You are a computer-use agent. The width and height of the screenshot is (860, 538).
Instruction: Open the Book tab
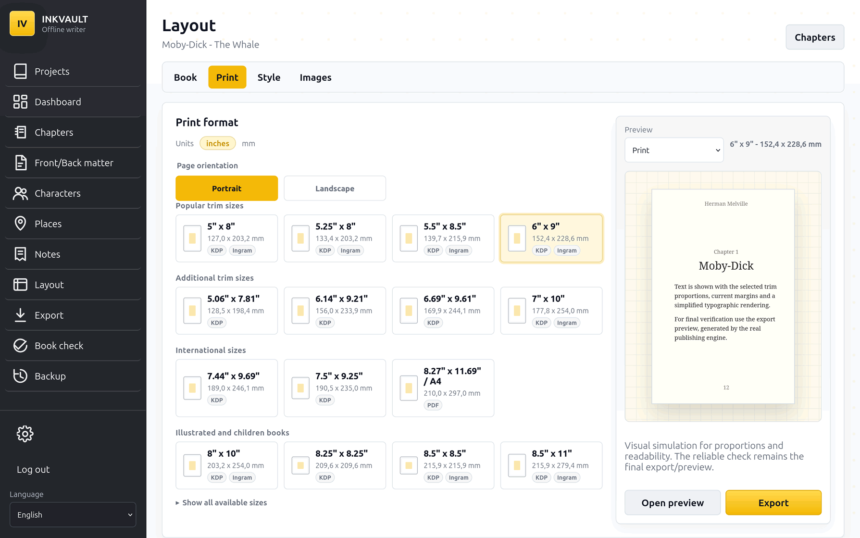185,77
